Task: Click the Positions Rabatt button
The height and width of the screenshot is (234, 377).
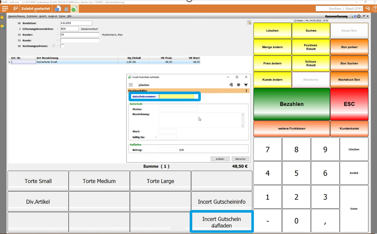Action: (x=311, y=47)
